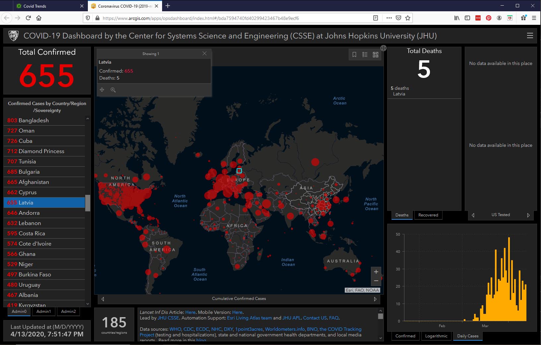Switch to the Recovered tab

(428, 215)
